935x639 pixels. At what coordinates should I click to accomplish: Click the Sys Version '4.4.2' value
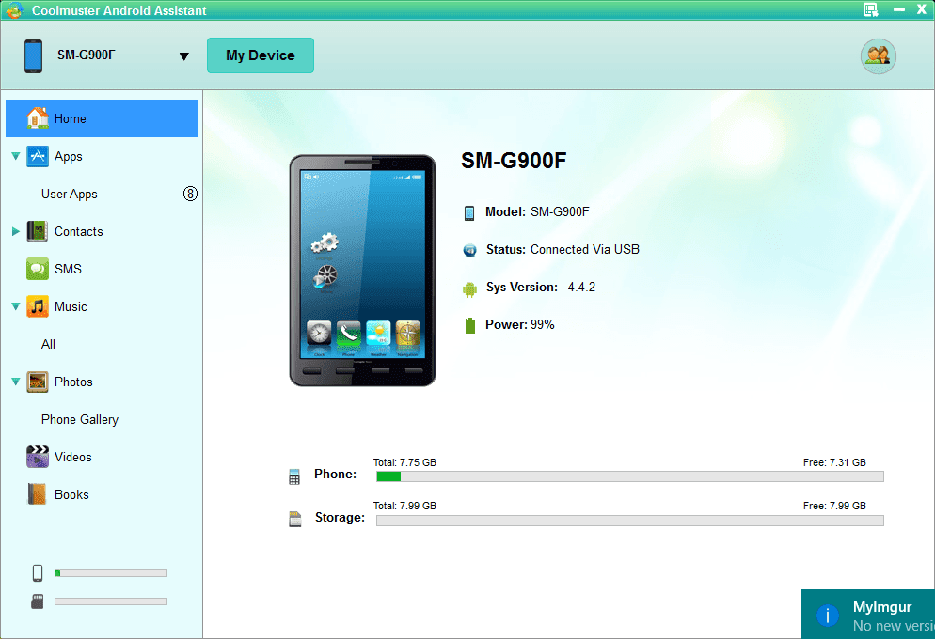(581, 287)
